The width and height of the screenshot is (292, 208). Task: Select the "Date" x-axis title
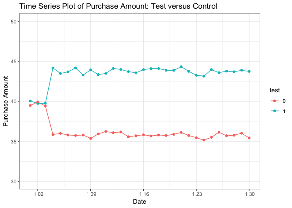139,202
